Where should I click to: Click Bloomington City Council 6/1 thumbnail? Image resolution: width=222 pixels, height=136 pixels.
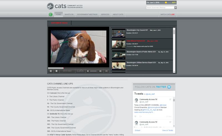(x=119, y=33)
